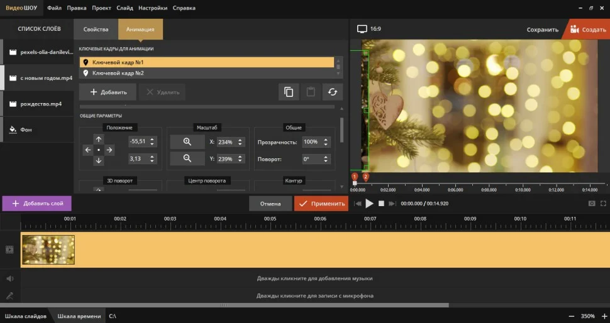Image resolution: width=610 pixels, height=323 pixels.
Task: Select keyframe marker 2 on preview timeline
Action: pyautogui.click(x=365, y=177)
